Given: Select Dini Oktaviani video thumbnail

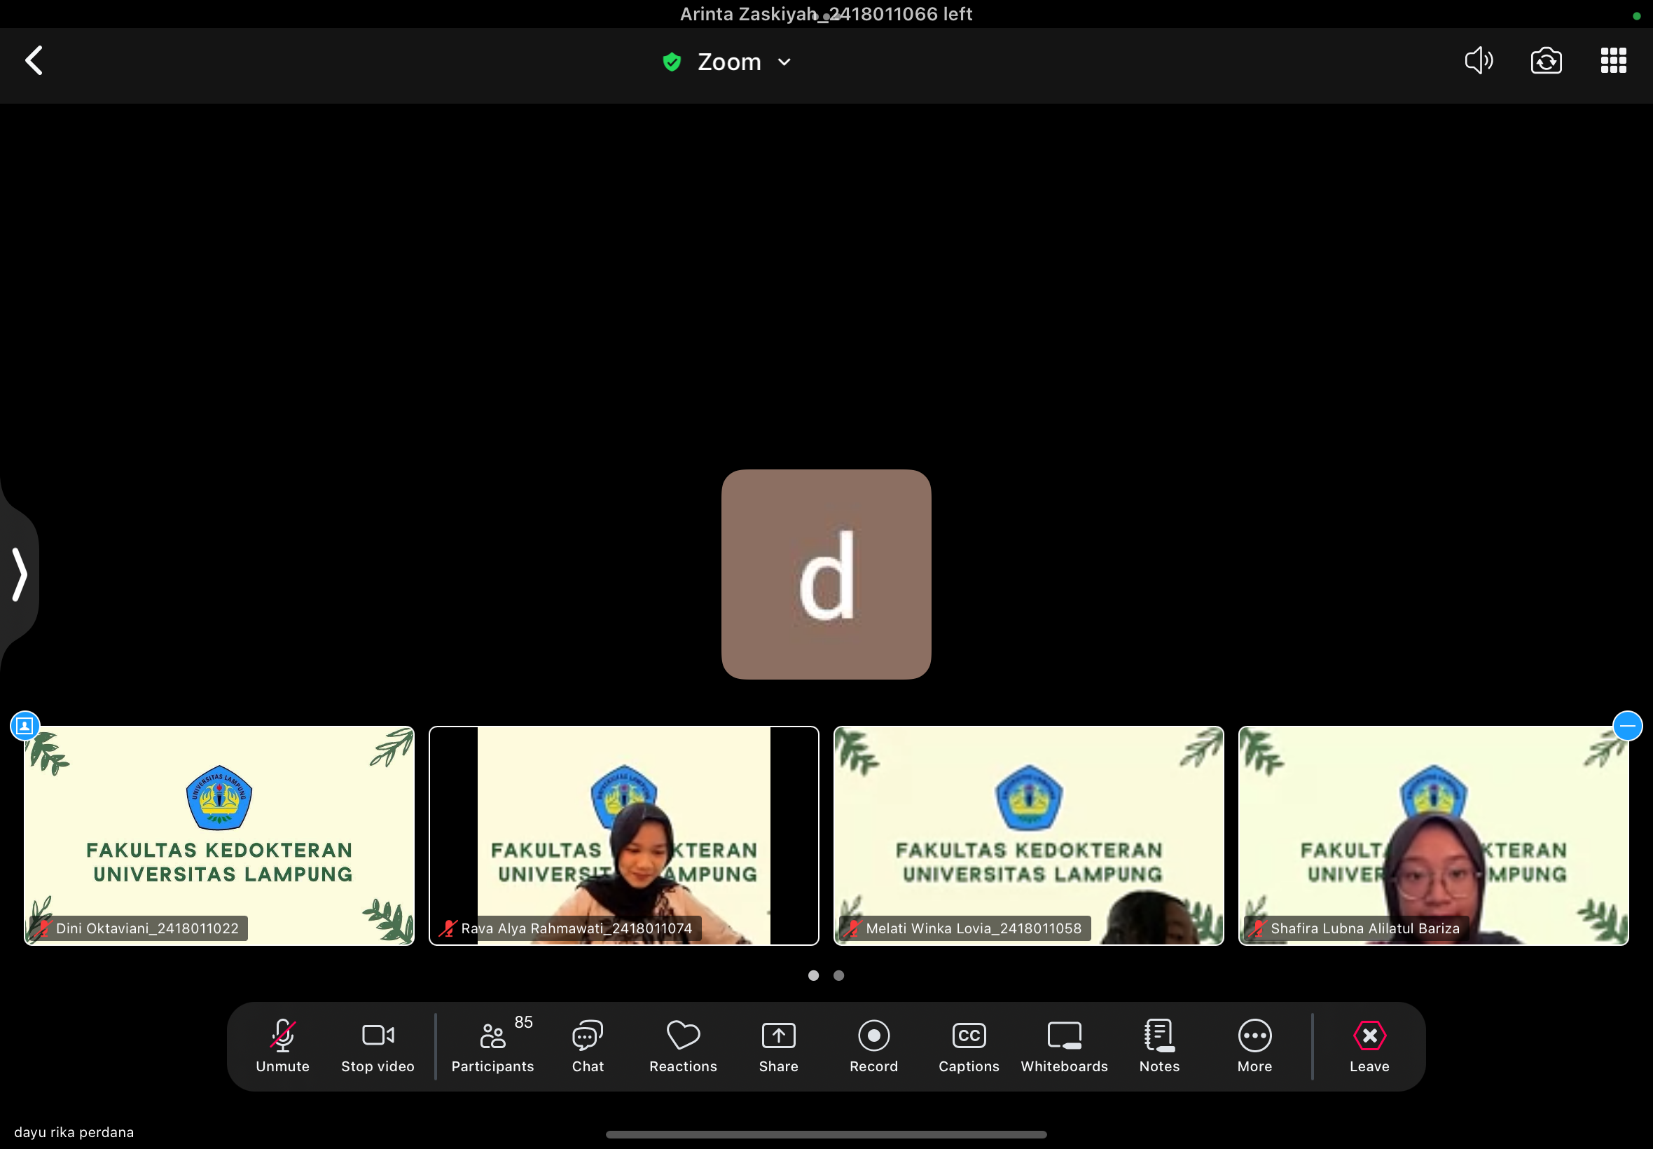Looking at the screenshot, I should 219,835.
